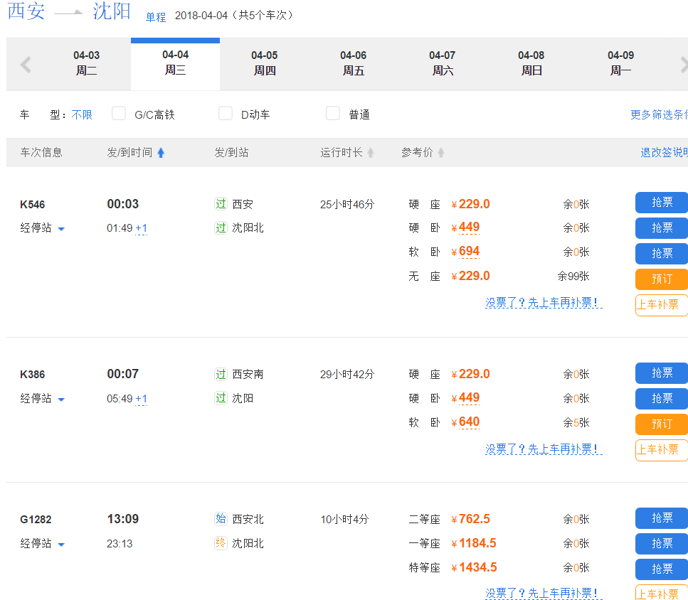Go to 04-09 周一 date tab
688x600 pixels.
[621, 63]
